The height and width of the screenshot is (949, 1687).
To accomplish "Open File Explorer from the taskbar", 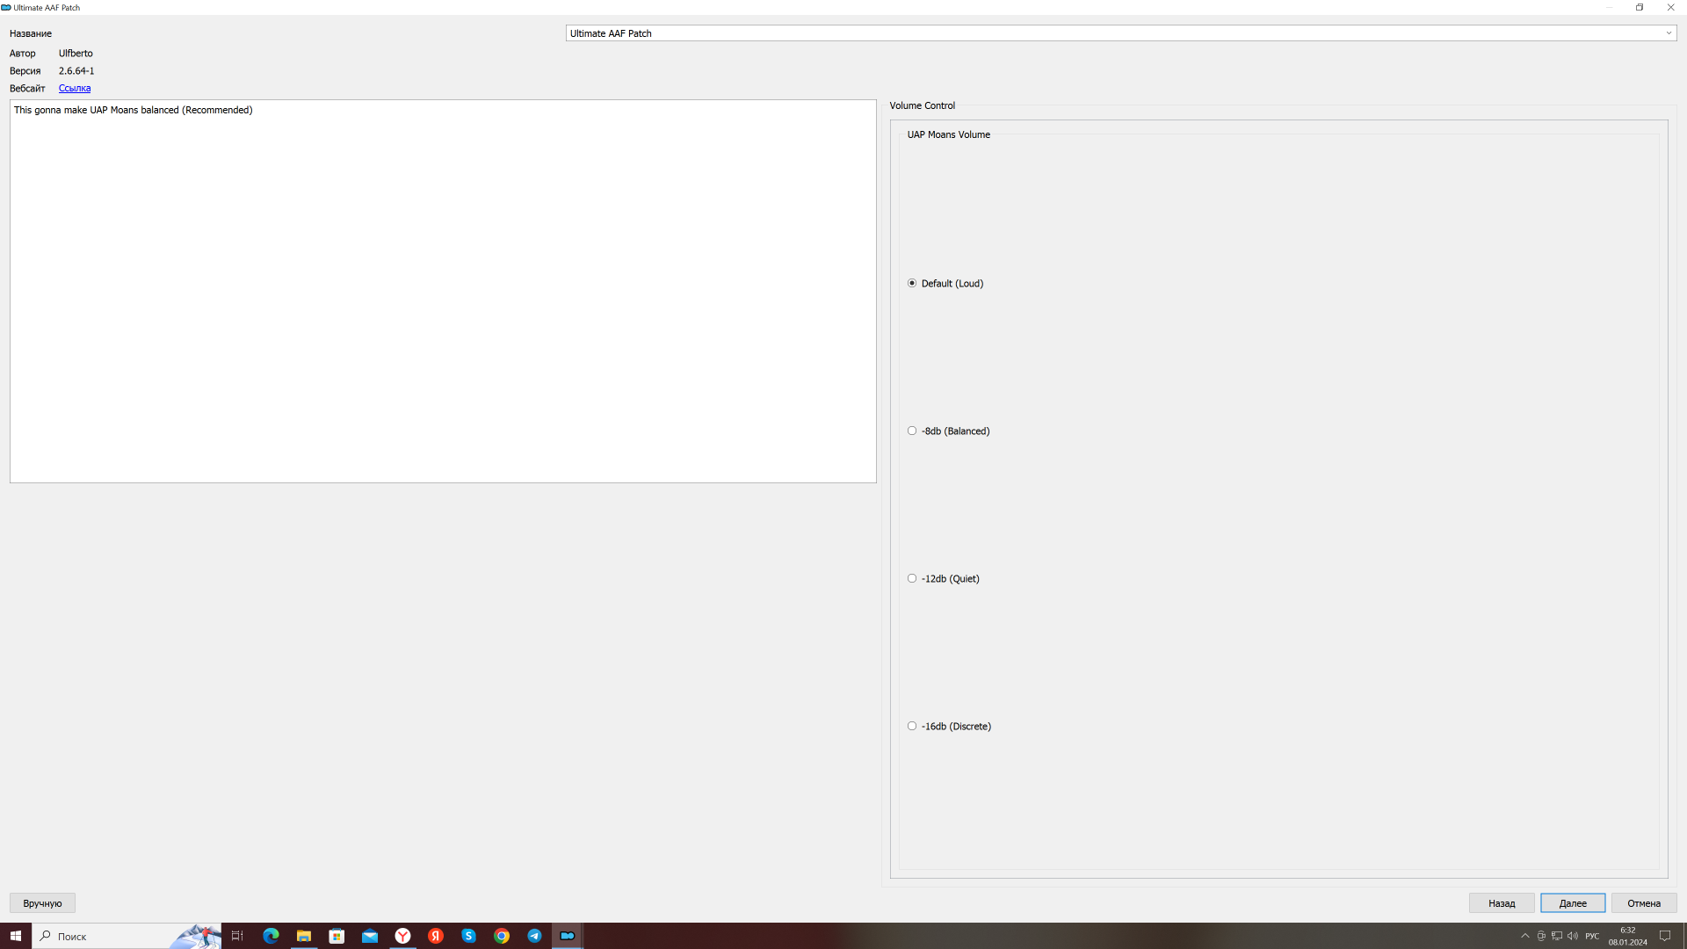I will [304, 936].
